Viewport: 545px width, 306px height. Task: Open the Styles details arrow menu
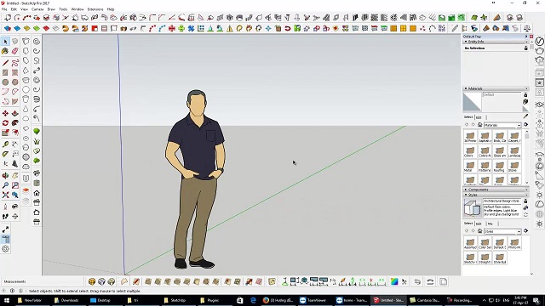click(526, 231)
